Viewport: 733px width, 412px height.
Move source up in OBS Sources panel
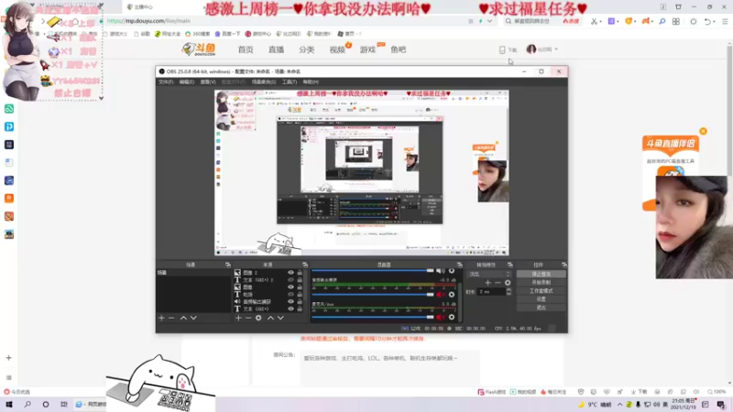(270, 318)
